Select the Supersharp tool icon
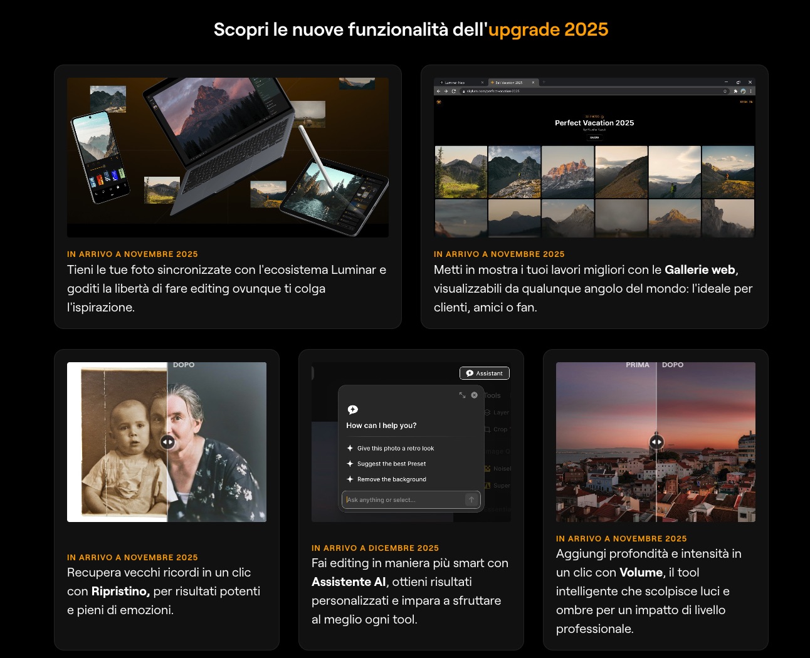 tap(488, 486)
